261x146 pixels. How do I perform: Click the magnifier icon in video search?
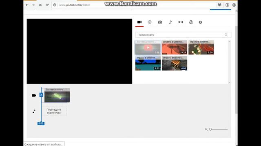226,35
